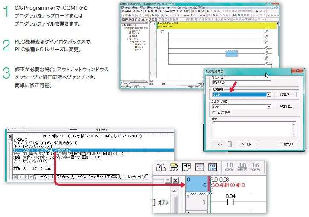Click the zoom-in magnifier icon in second toolbar row
Viewport: 309px width, 217px height.
(x=126, y=15)
